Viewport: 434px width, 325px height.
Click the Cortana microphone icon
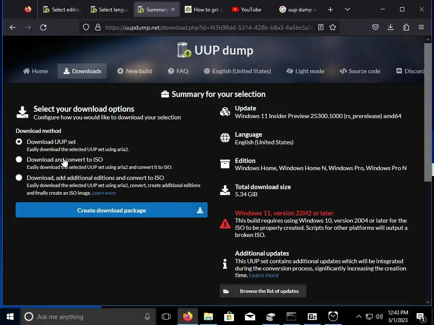[x=147, y=317]
